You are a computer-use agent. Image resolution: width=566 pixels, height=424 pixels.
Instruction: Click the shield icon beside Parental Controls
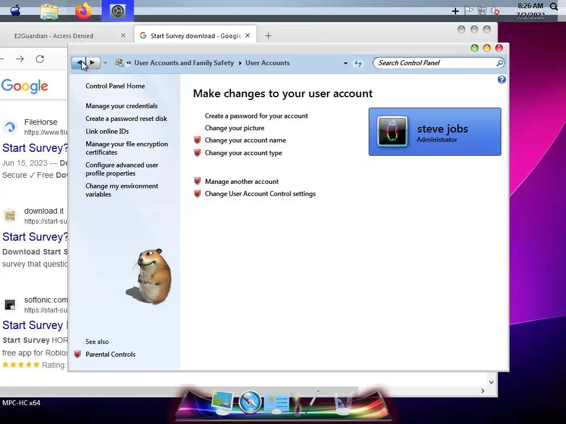pyautogui.click(x=77, y=354)
